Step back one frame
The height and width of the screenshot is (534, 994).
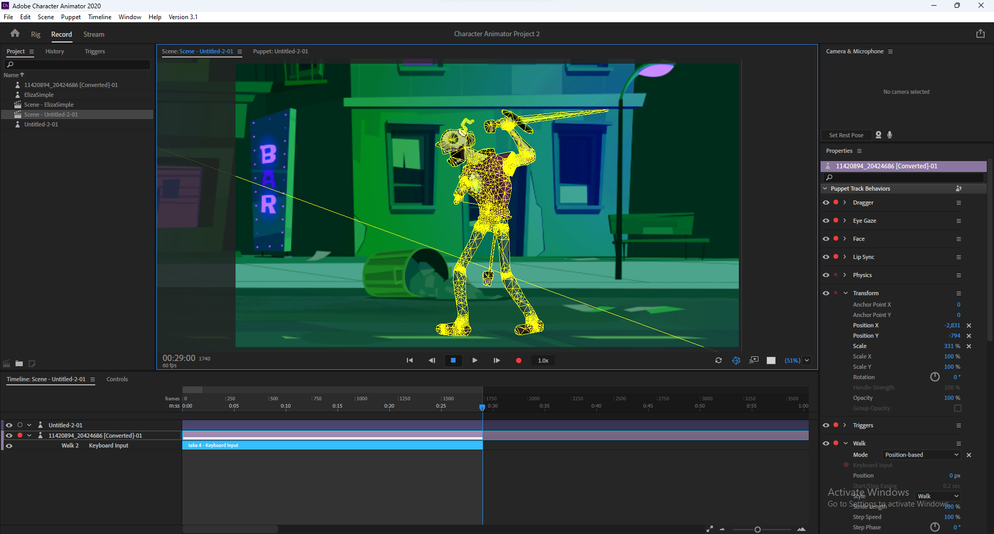432,360
